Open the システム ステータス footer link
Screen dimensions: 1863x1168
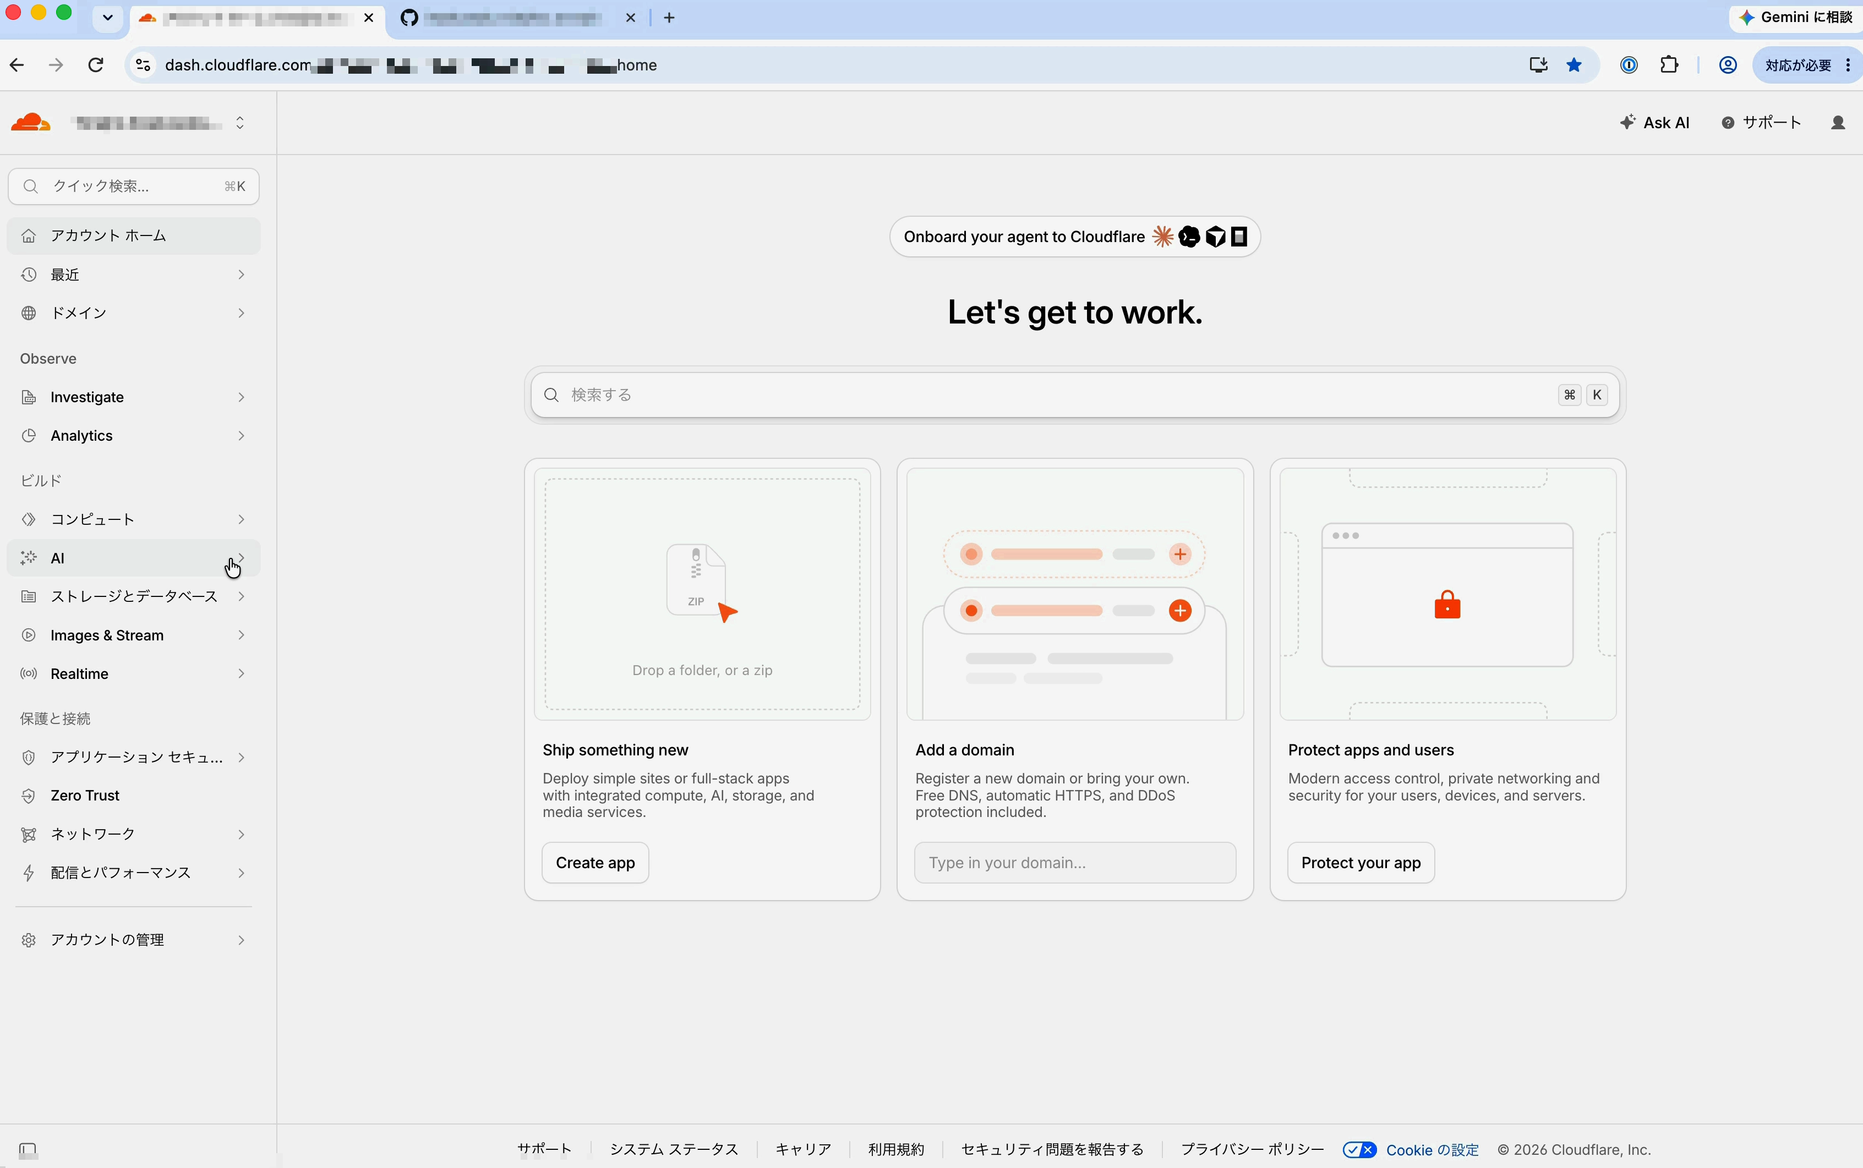tap(674, 1149)
